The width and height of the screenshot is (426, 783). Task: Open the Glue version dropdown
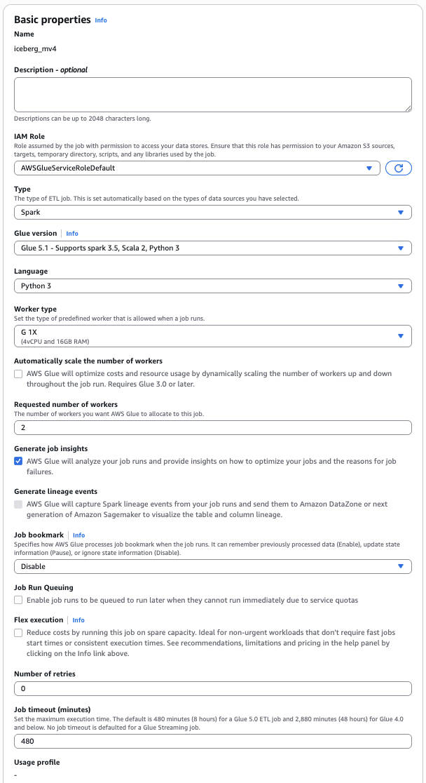coord(212,248)
